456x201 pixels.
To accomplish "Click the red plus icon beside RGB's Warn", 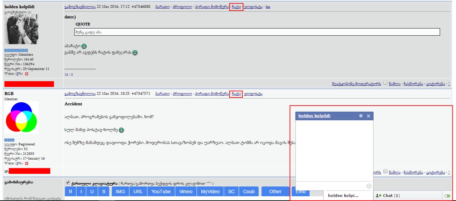I will click(26, 163).
